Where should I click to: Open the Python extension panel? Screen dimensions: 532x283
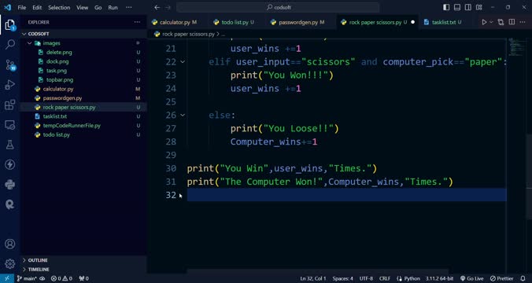10,185
